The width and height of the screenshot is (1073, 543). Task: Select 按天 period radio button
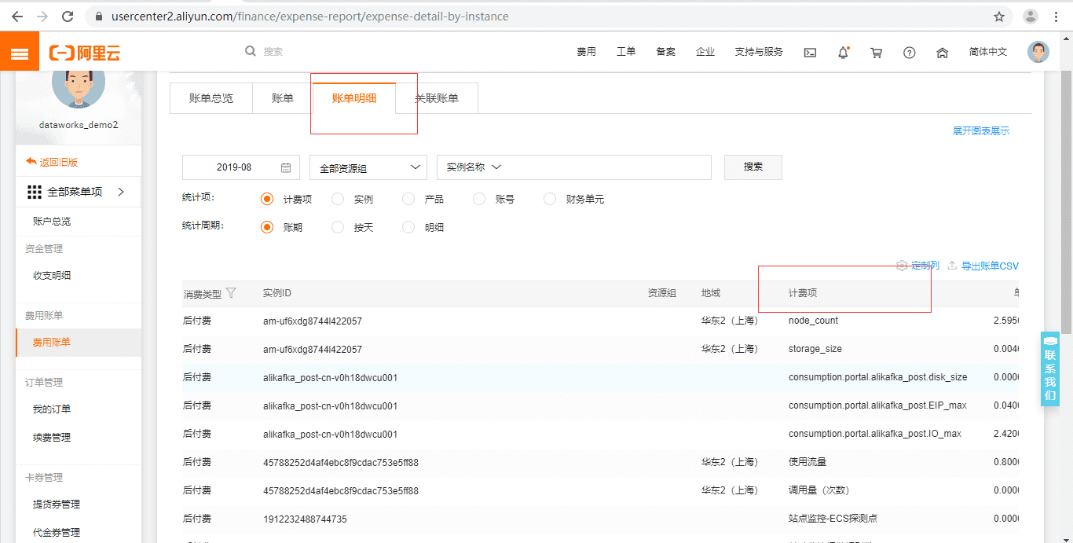(x=338, y=227)
